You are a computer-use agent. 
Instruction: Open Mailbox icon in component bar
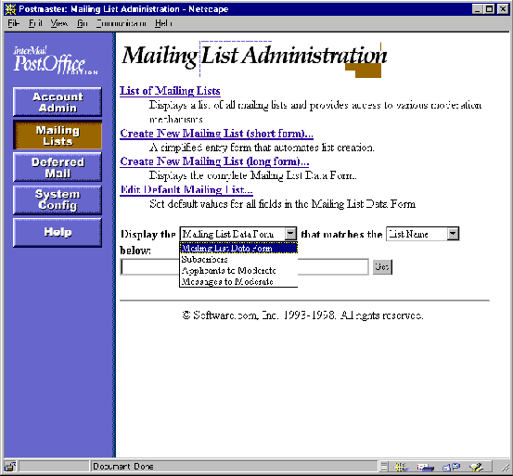425,467
